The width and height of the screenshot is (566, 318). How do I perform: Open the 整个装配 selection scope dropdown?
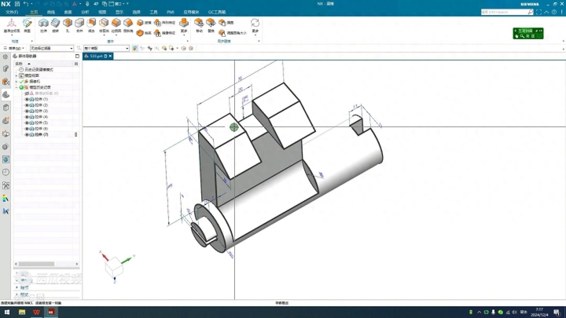tap(106, 48)
